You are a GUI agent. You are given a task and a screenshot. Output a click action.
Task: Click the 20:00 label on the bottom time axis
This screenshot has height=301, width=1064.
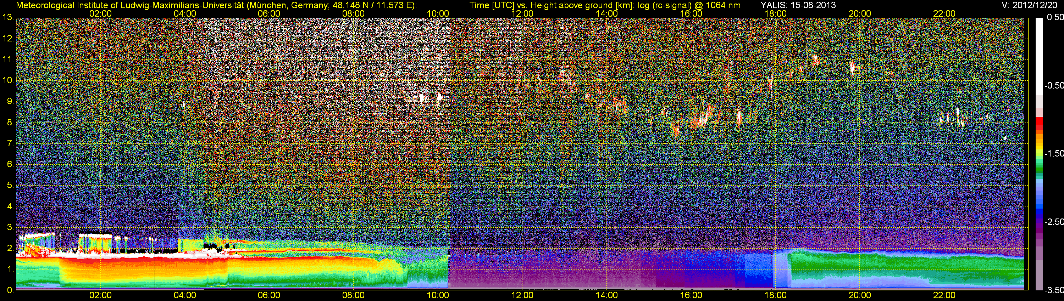click(x=860, y=295)
